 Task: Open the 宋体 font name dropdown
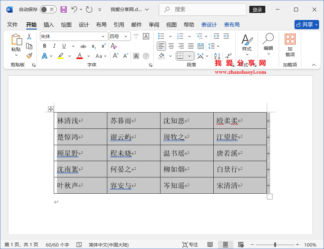coord(103,37)
